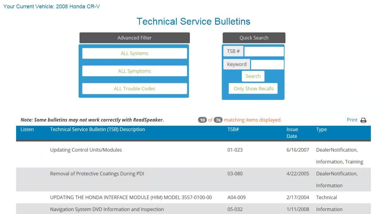The width and height of the screenshot is (381, 214).
Task: Click into the TSB # input field
Action: pyautogui.click(x=264, y=51)
